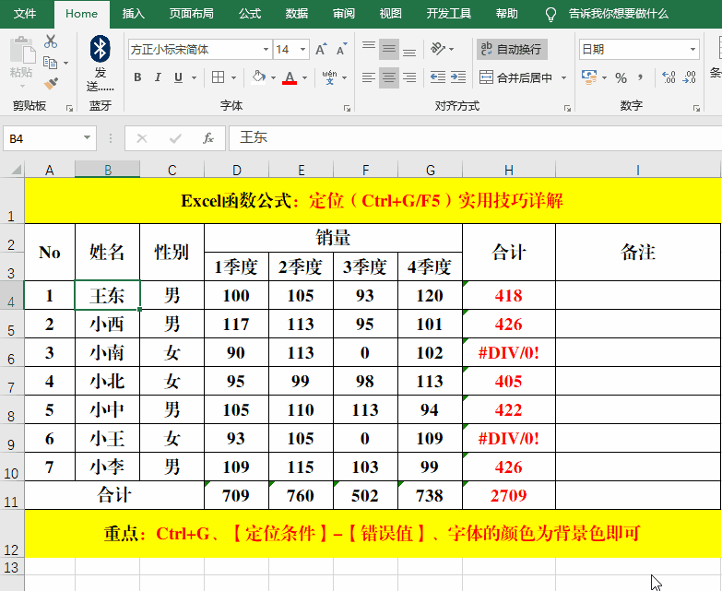Open the font name dropdown
The height and width of the screenshot is (591, 722).
coord(266,50)
